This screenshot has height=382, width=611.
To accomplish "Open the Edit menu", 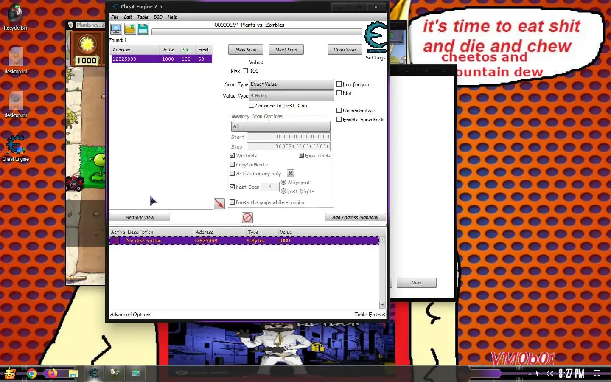I will click(x=128, y=17).
